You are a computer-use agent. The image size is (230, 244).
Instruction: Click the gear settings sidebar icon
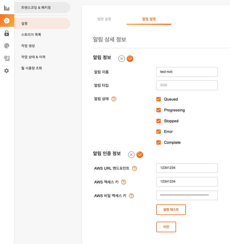7,71
